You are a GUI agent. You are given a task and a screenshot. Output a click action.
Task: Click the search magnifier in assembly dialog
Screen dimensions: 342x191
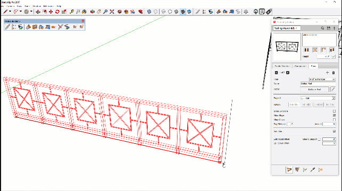(x=322, y=28)
